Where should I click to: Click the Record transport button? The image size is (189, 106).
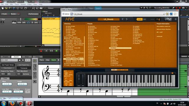coord(41,51)
